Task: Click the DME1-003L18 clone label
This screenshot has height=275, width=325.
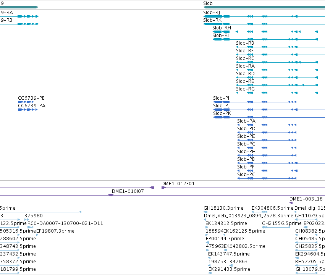Action: 306,199
